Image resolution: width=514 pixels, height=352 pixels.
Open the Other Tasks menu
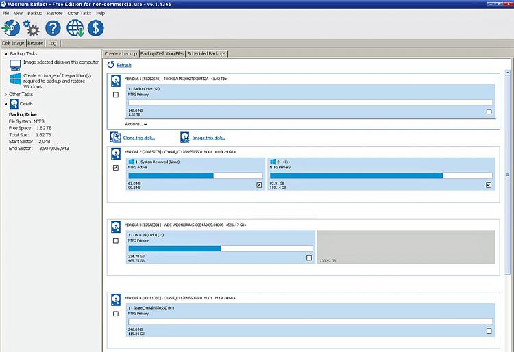[79, 13]
